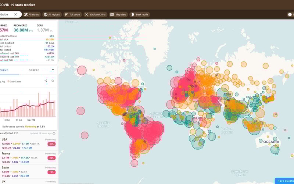
Task: Select the UK country row
Action: coord(29,181)
